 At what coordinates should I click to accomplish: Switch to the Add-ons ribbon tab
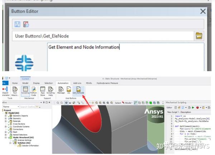[x=77, y=83]
